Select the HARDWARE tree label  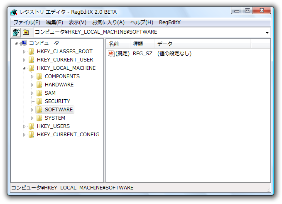[x=59, y=85]
